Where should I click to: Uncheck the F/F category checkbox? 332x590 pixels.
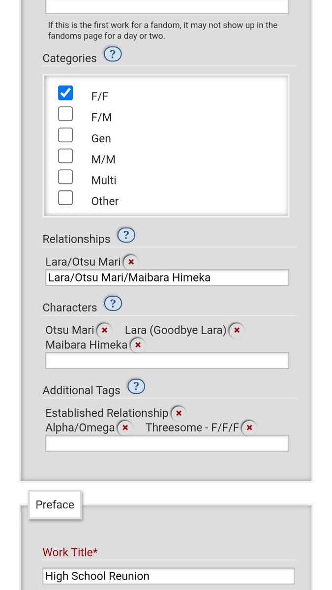[65, 93]
